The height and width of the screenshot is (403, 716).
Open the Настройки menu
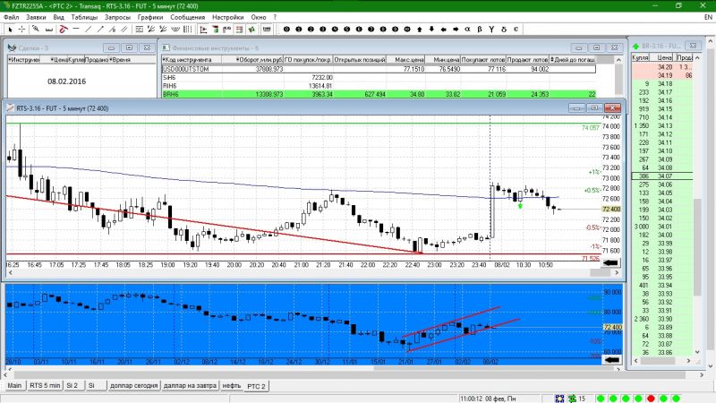click(x=228, y=17)
